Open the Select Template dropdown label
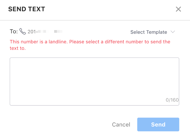Viewport: 190px width, 136px height. pyautogui.click(x=149, y=32)
